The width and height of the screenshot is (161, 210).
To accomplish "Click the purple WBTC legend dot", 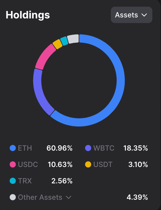I will coord(88,148).
